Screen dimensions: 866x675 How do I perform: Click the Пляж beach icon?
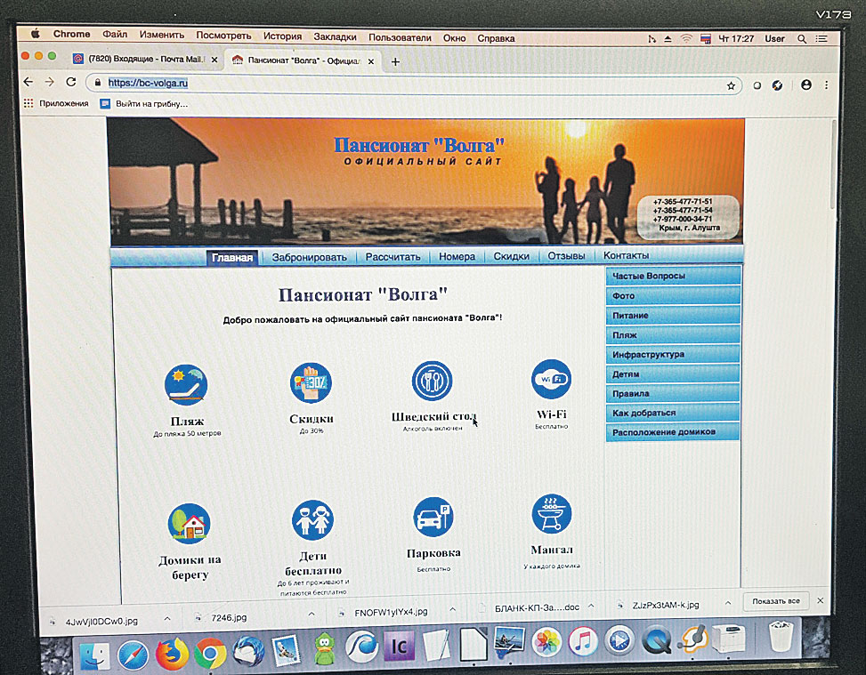coord(186,384)
